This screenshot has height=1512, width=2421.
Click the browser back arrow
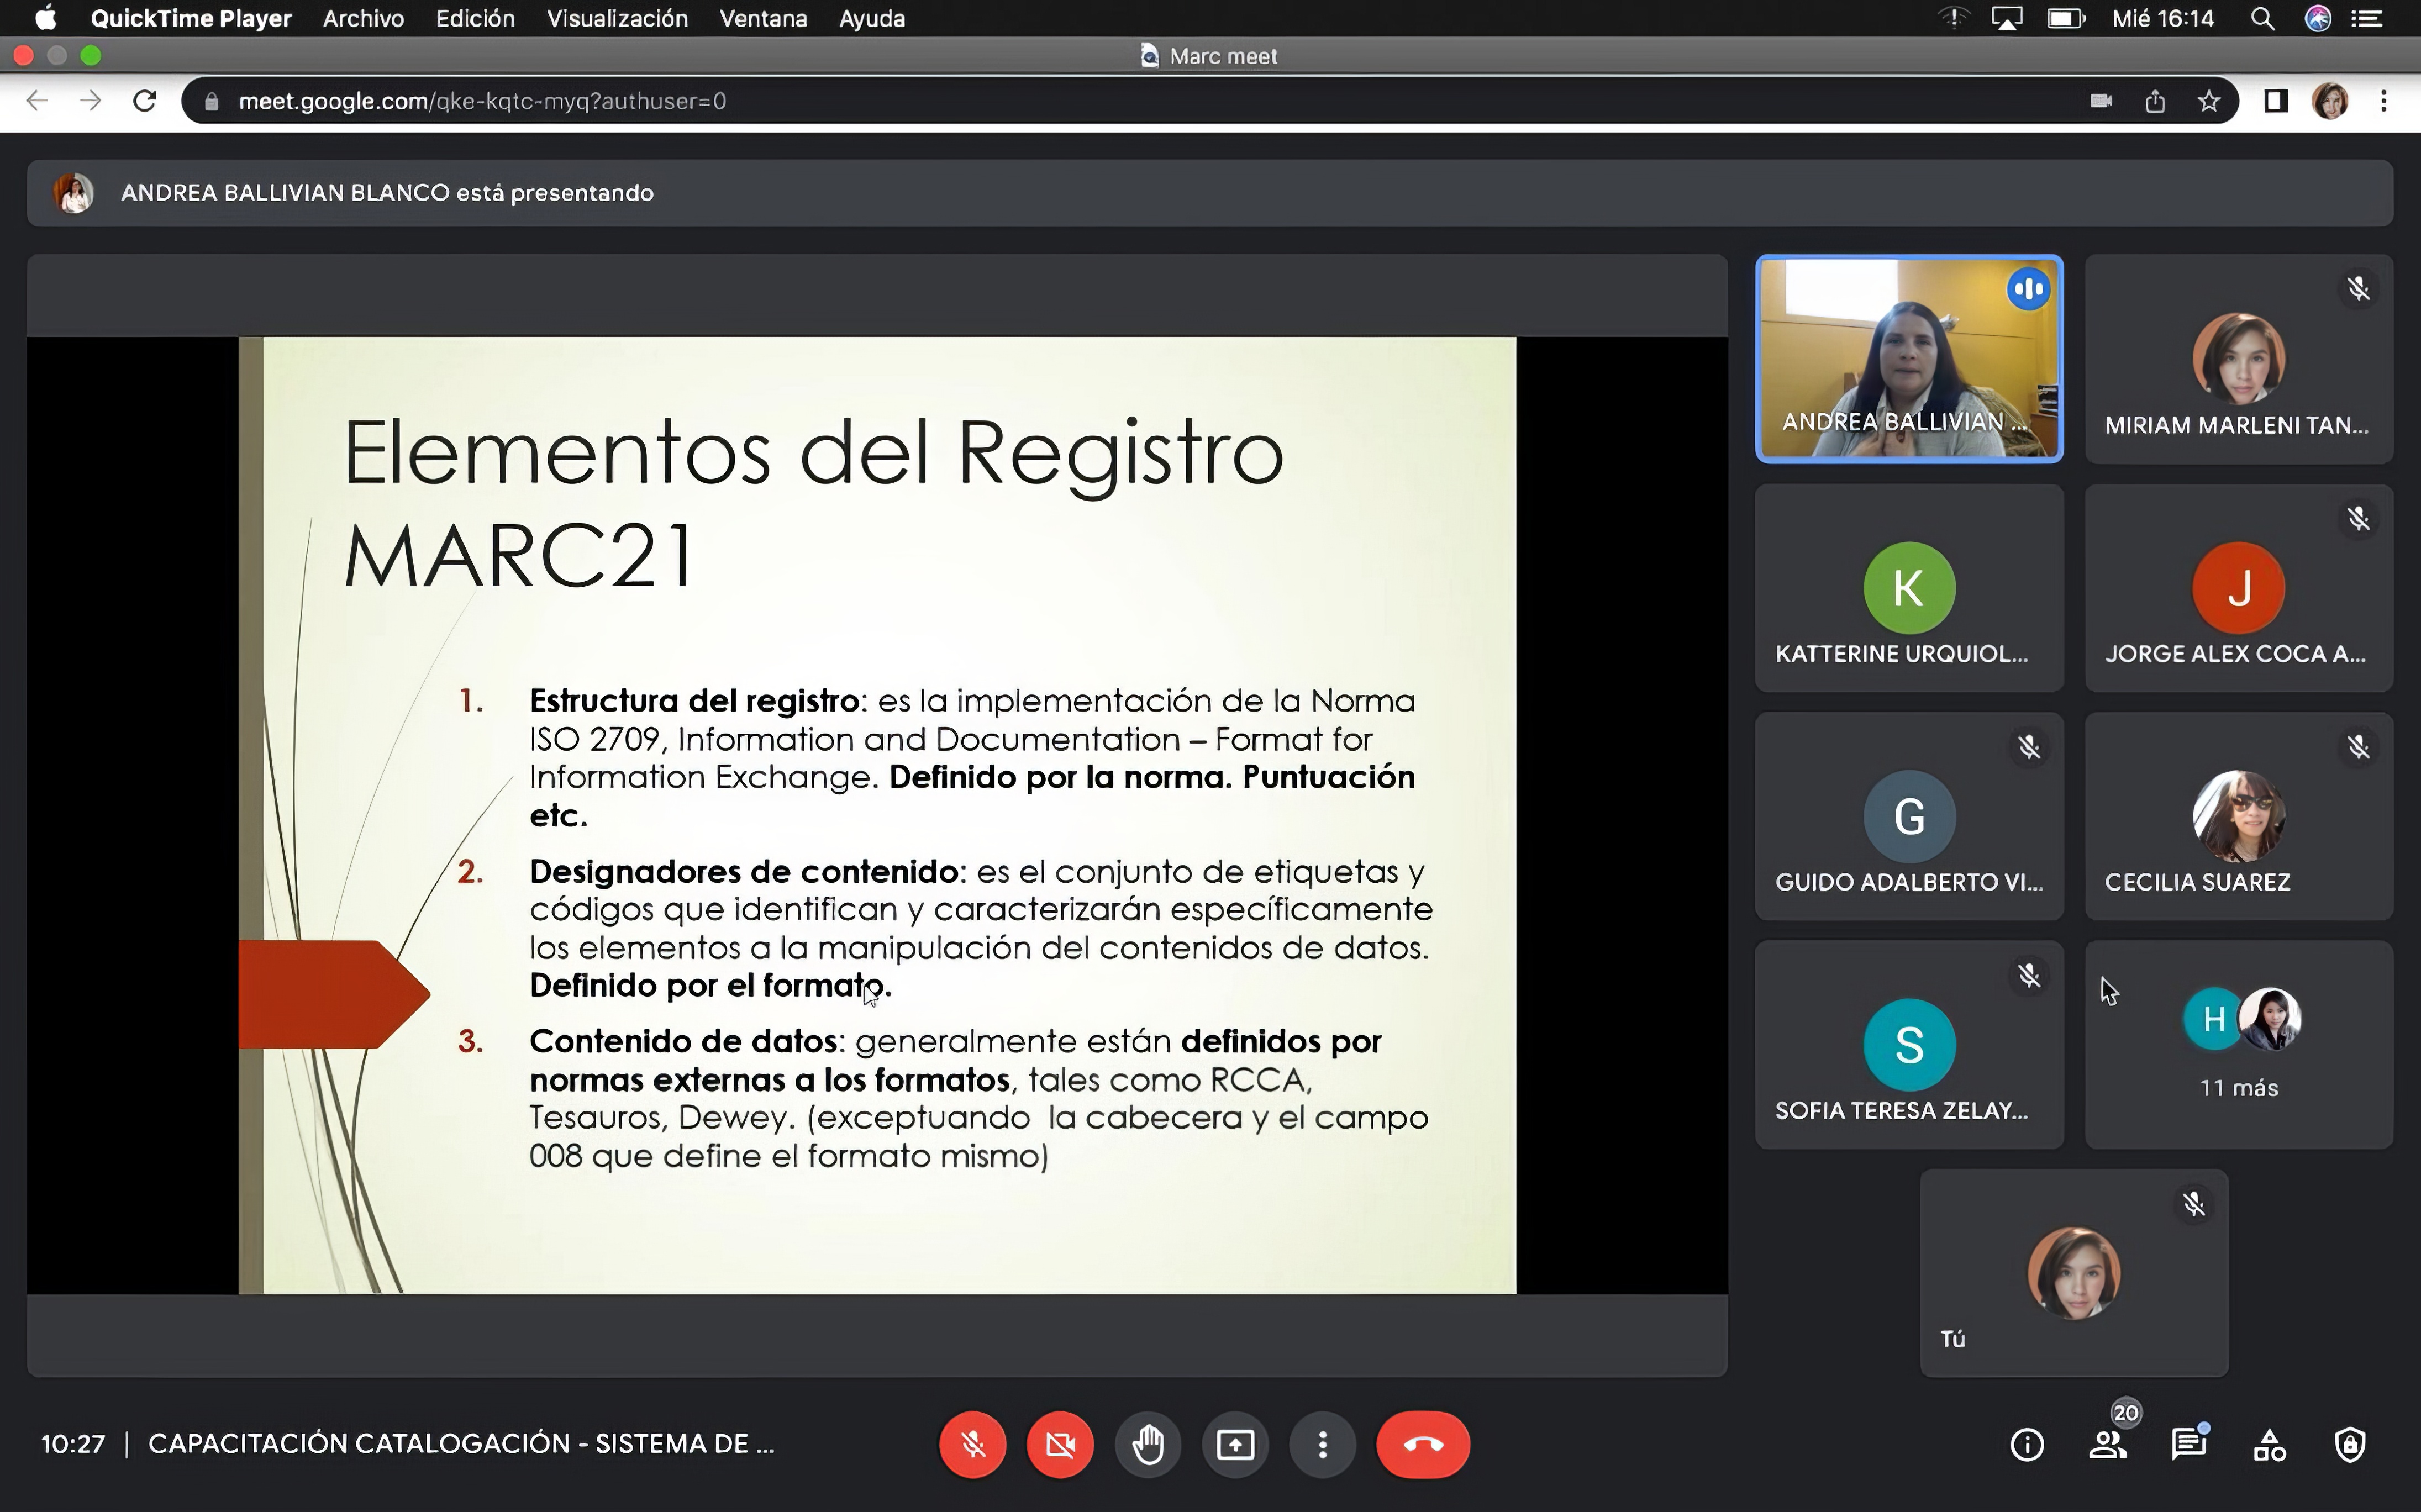click(x=37, y=101)
